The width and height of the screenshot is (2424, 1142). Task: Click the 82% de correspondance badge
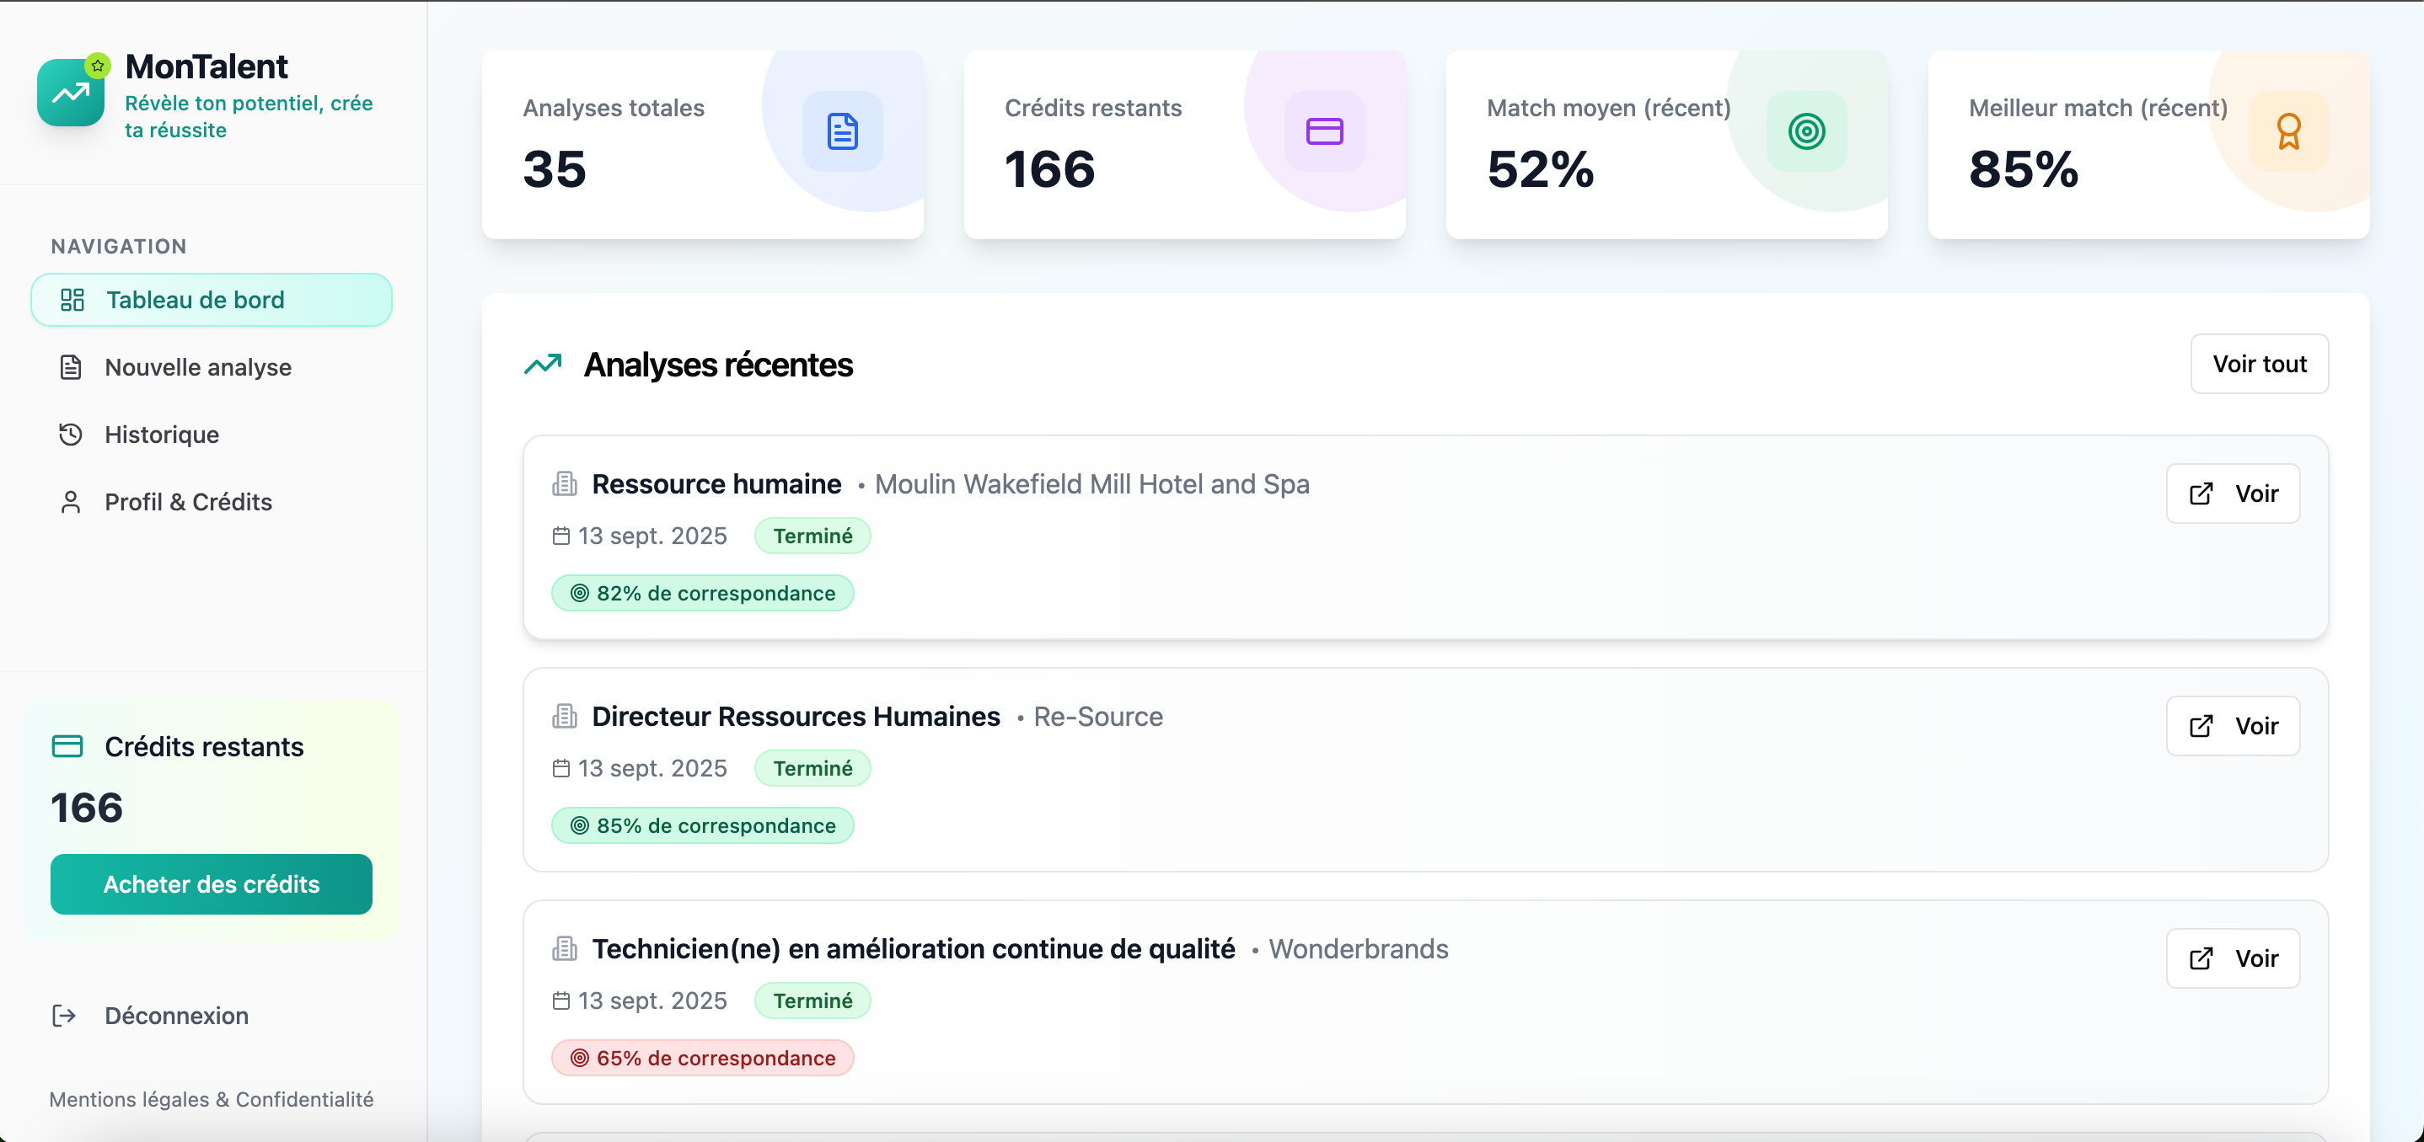click(703, 593)
